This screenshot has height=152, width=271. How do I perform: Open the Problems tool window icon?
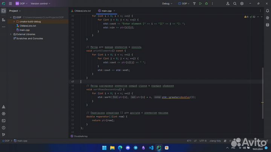[3, 128]
